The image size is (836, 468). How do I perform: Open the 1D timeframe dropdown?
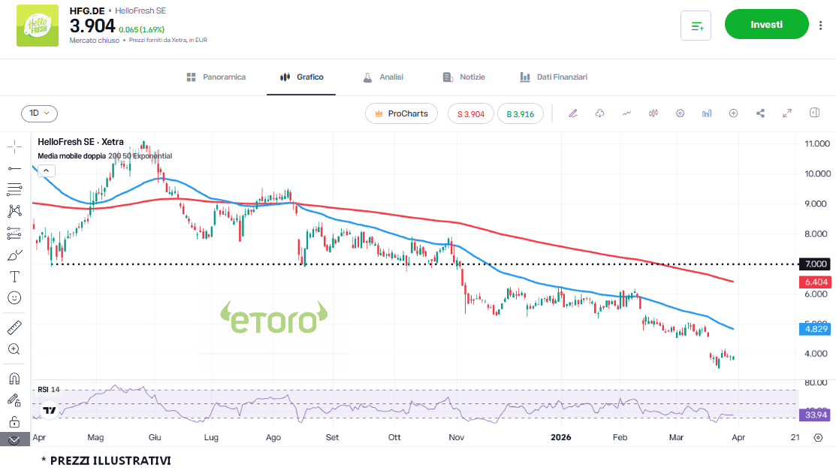[x=39, y=113]
